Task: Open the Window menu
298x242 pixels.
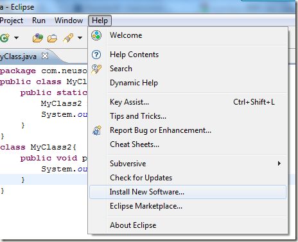Action: (x=69, y=21)
